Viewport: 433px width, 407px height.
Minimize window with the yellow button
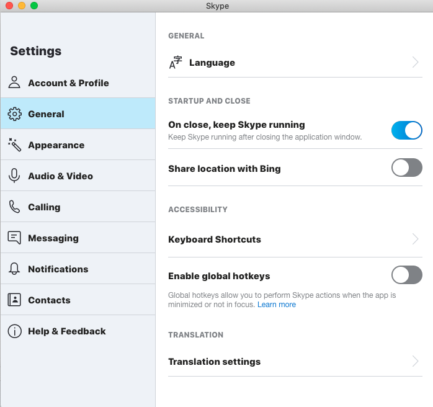22,6
